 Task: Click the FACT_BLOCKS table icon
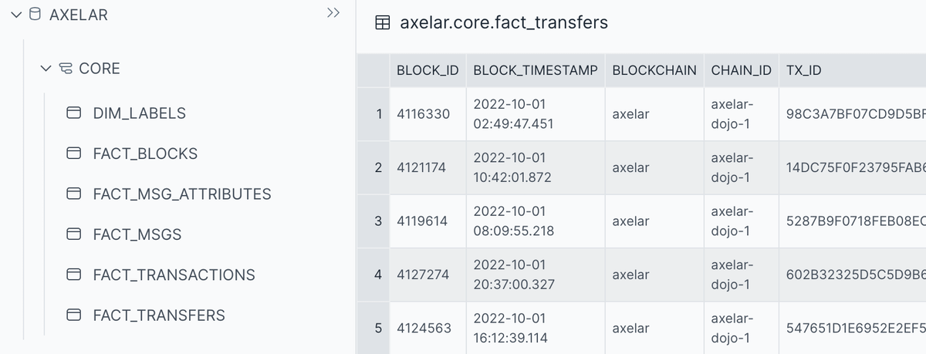74,153
